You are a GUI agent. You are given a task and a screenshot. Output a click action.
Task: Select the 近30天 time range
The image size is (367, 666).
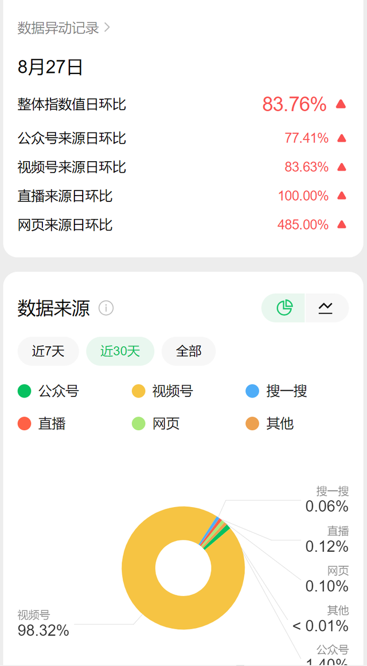[120, 351]
